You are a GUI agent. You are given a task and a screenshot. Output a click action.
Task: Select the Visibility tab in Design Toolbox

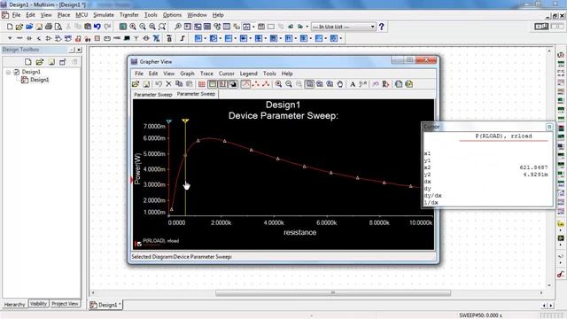[x=38, y=304]
